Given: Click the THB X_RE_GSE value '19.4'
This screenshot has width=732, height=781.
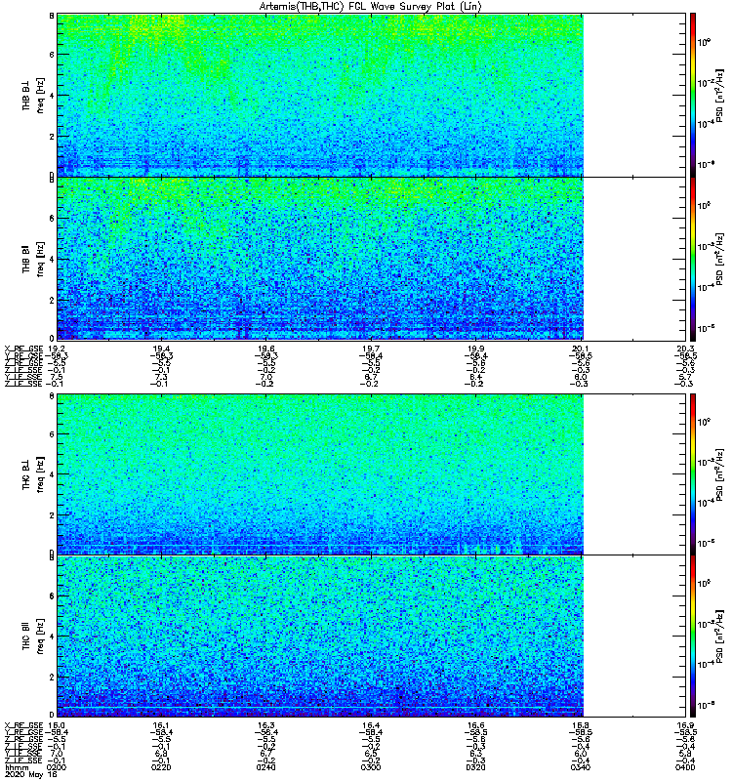Looking at the screenshot, I should 161,349.
